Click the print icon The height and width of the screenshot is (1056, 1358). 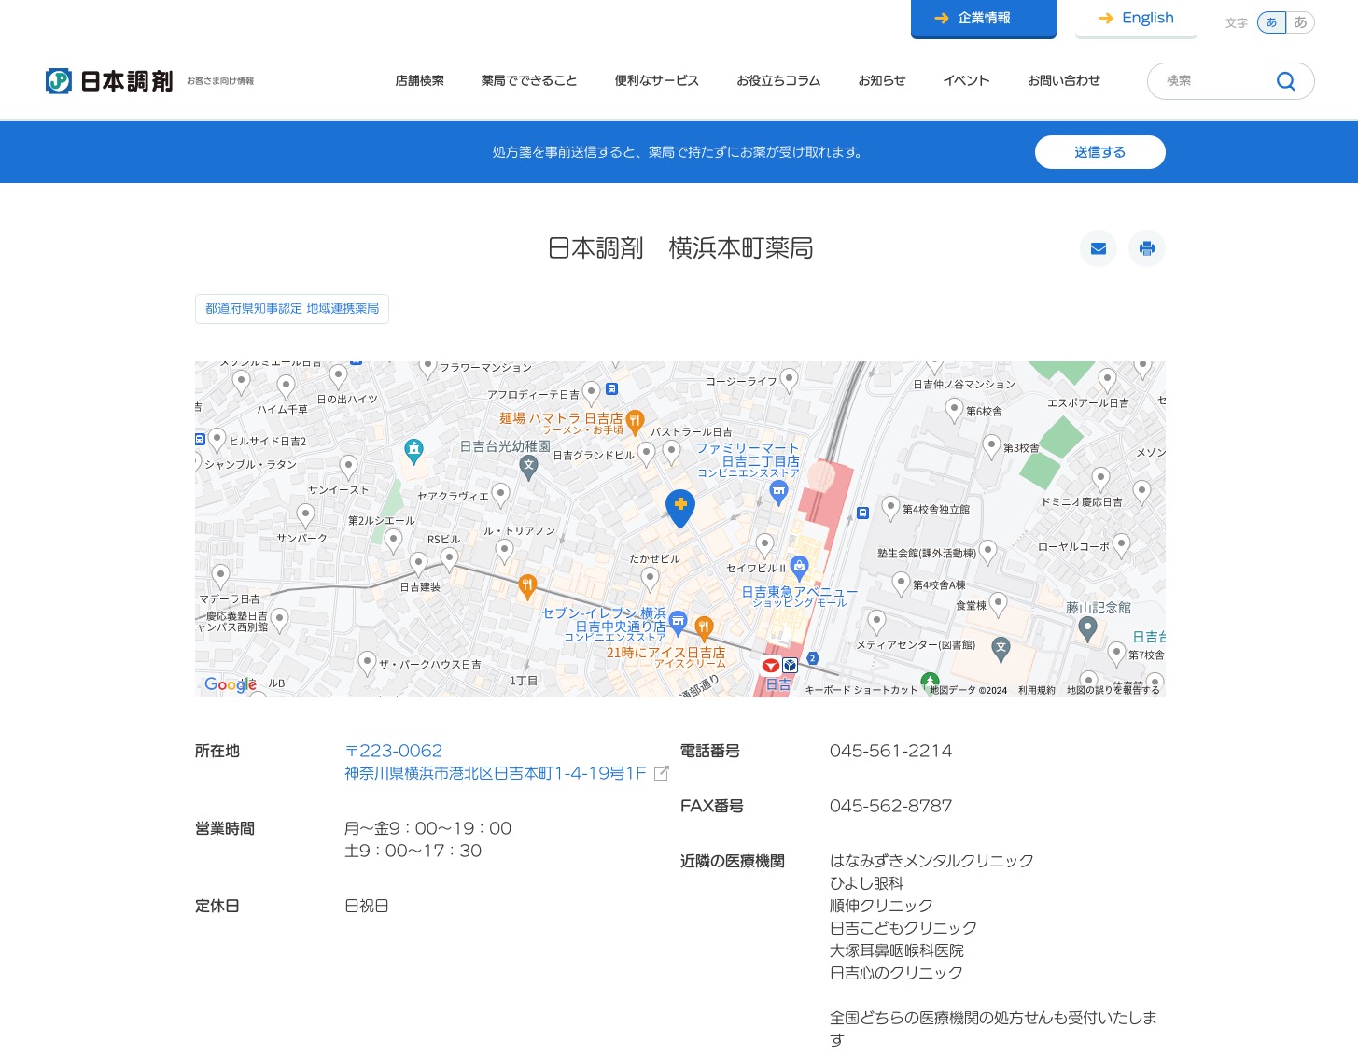1146,248
